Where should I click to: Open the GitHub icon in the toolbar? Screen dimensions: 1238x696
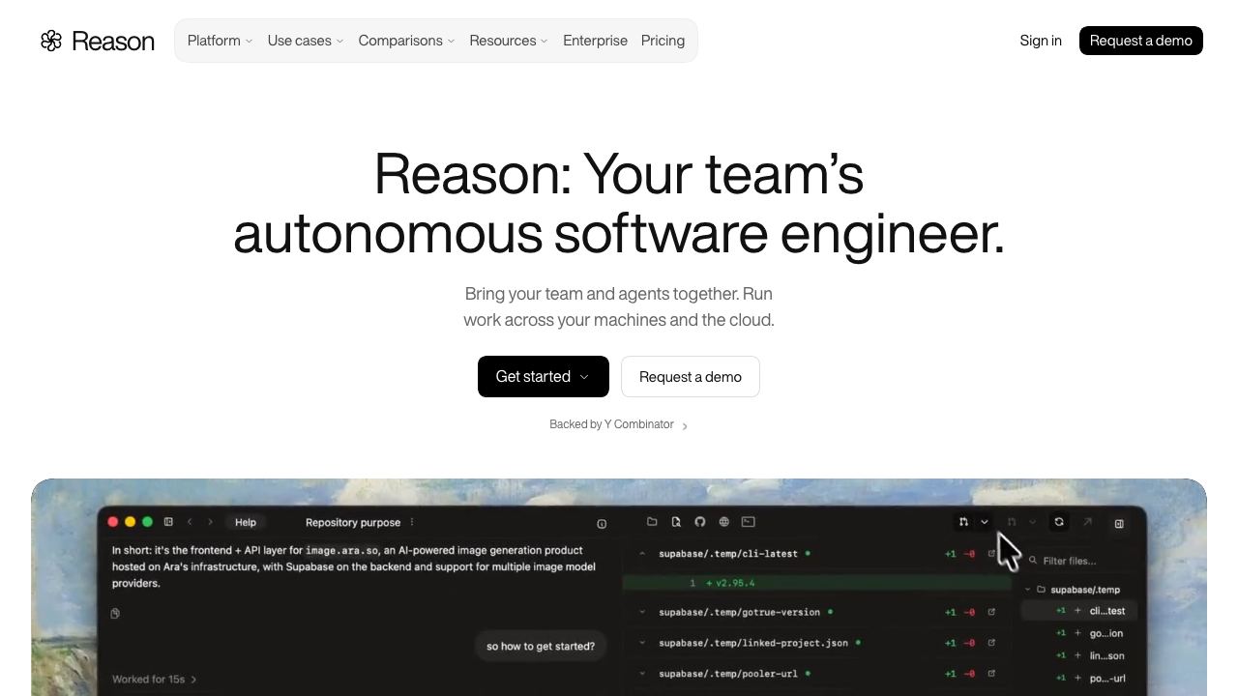click(700, 522)
